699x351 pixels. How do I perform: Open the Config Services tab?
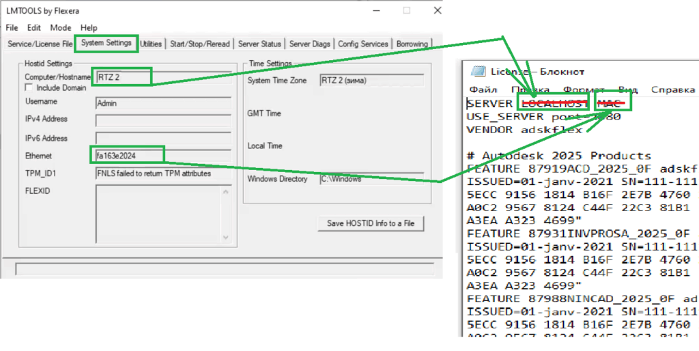tap(362, 44)
